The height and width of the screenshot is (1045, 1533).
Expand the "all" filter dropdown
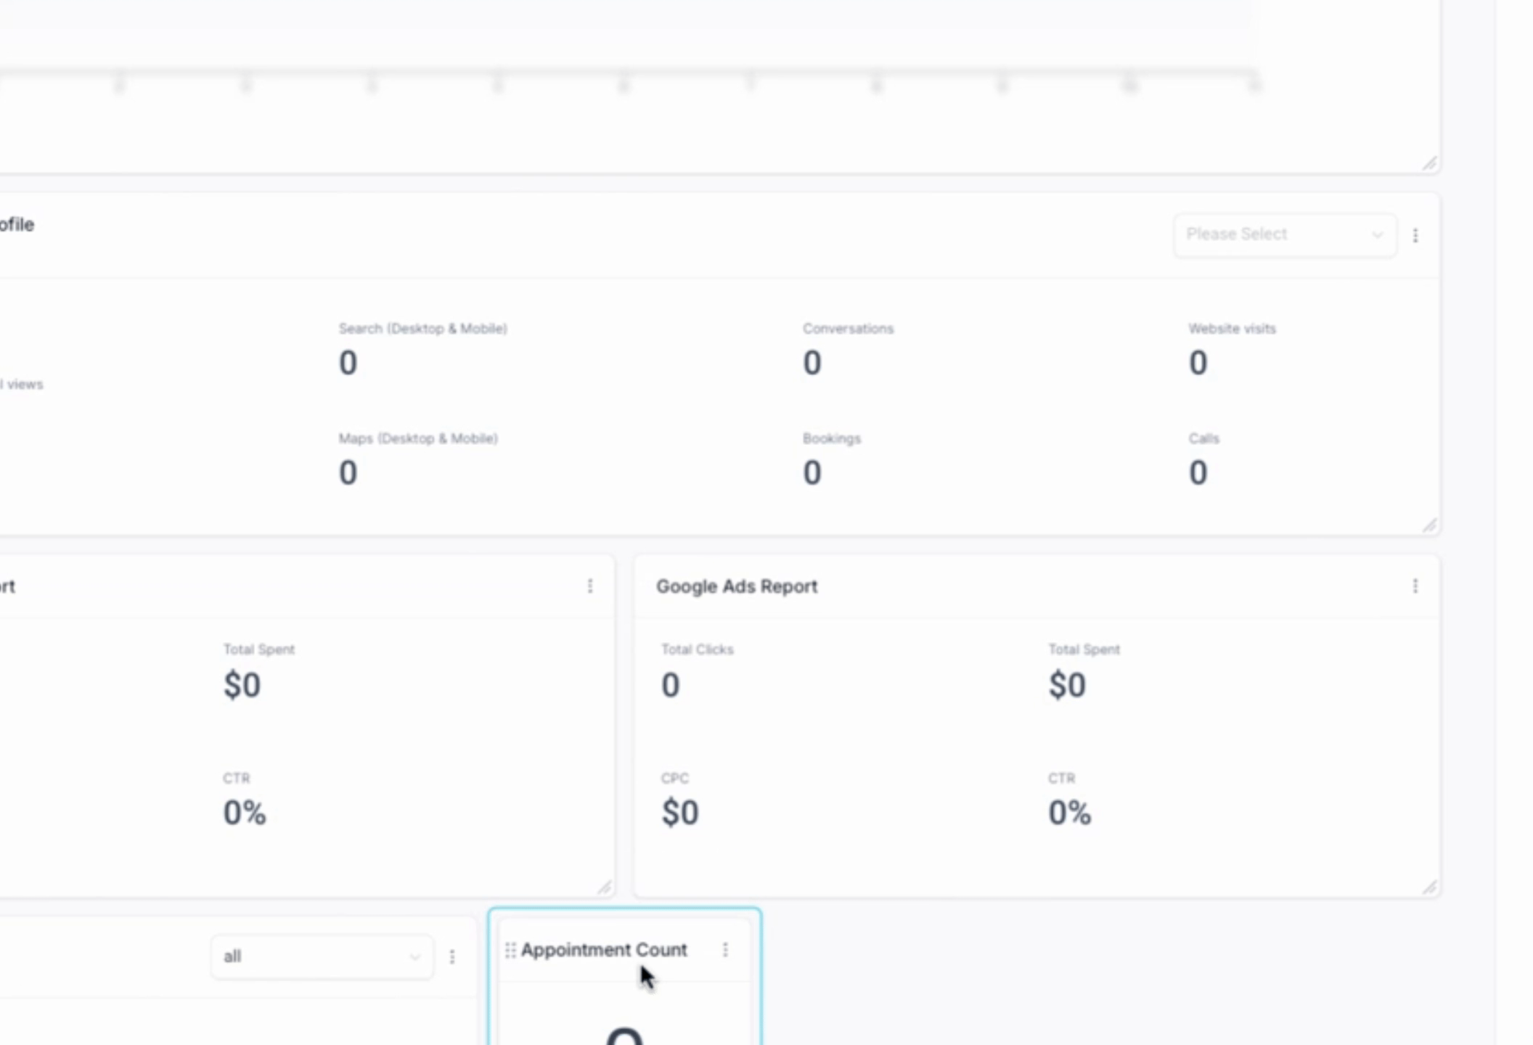(322, 956)
